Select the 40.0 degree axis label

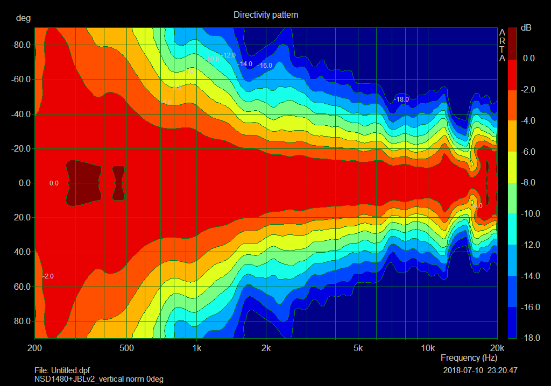point(22,252)
